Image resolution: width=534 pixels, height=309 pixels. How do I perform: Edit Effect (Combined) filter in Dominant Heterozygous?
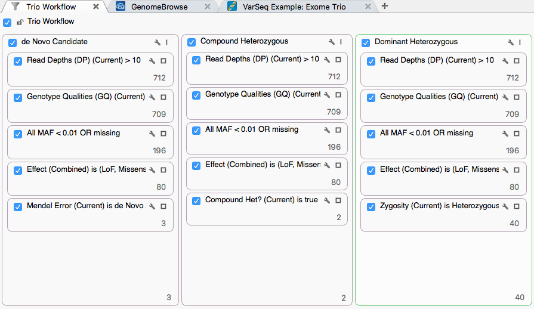coord(505,170)
